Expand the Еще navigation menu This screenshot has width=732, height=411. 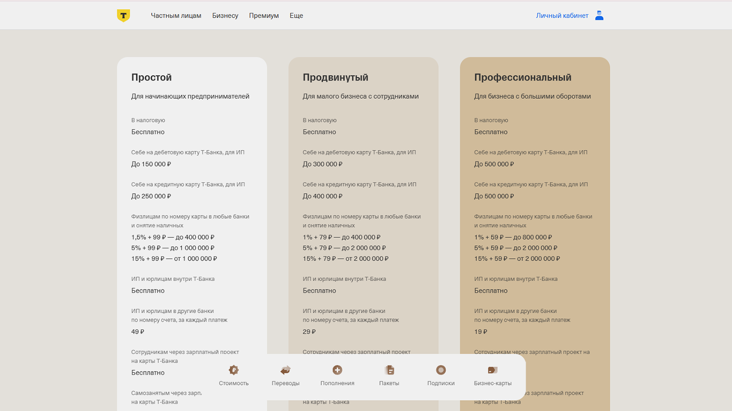point(296,16)
